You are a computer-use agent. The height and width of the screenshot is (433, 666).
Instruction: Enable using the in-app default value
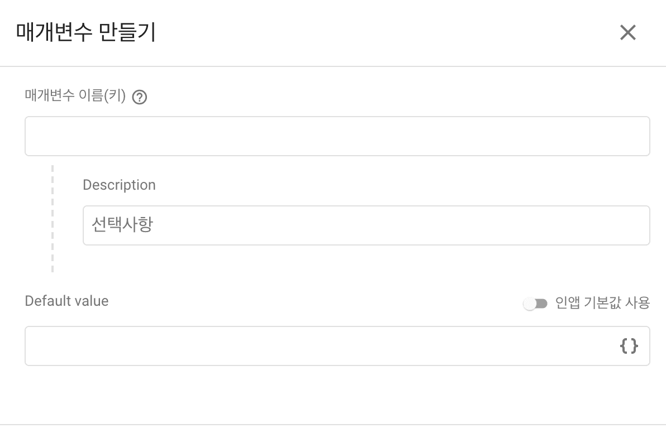point(535,304)
